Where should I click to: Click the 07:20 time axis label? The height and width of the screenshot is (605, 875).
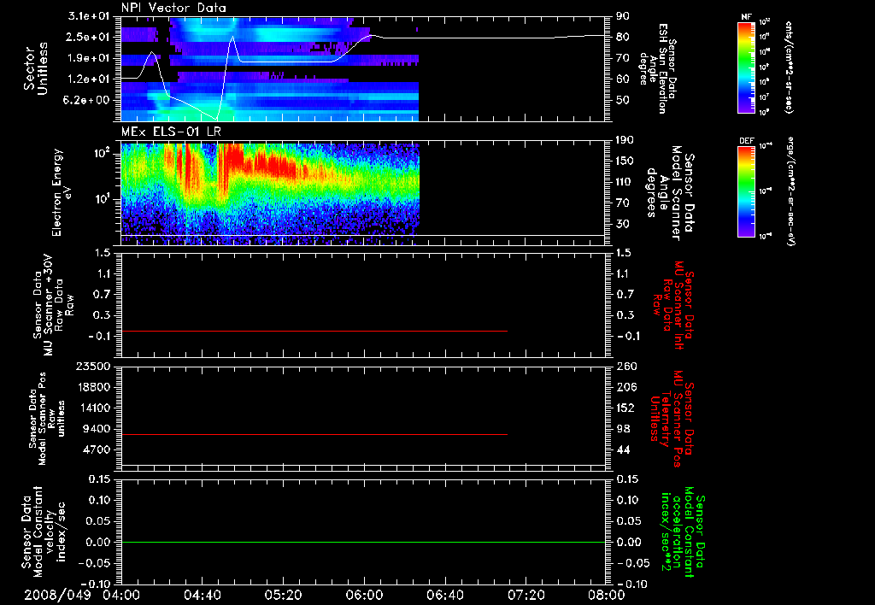tap(526, 595)
